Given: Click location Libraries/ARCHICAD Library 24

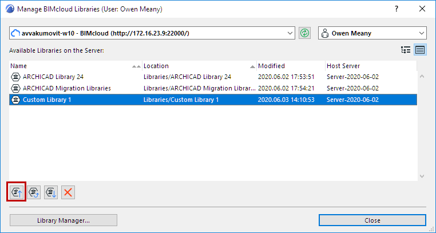Looking at the screenshot, I should pyautogui.click(x=188, y=77).
